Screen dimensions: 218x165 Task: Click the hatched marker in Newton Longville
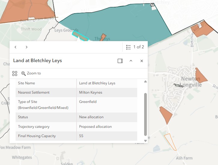tap(178, 85)
